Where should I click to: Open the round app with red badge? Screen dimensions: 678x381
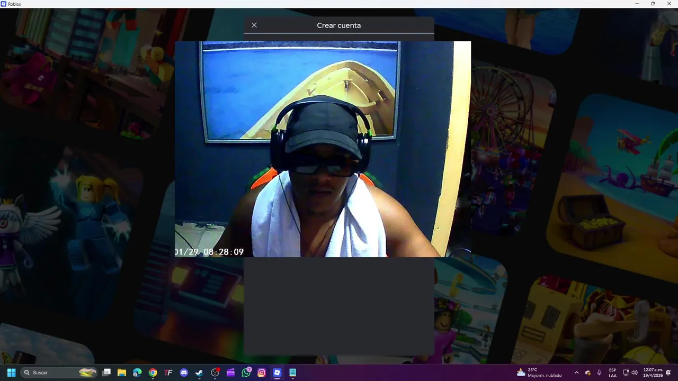click(x=215, y=373)
